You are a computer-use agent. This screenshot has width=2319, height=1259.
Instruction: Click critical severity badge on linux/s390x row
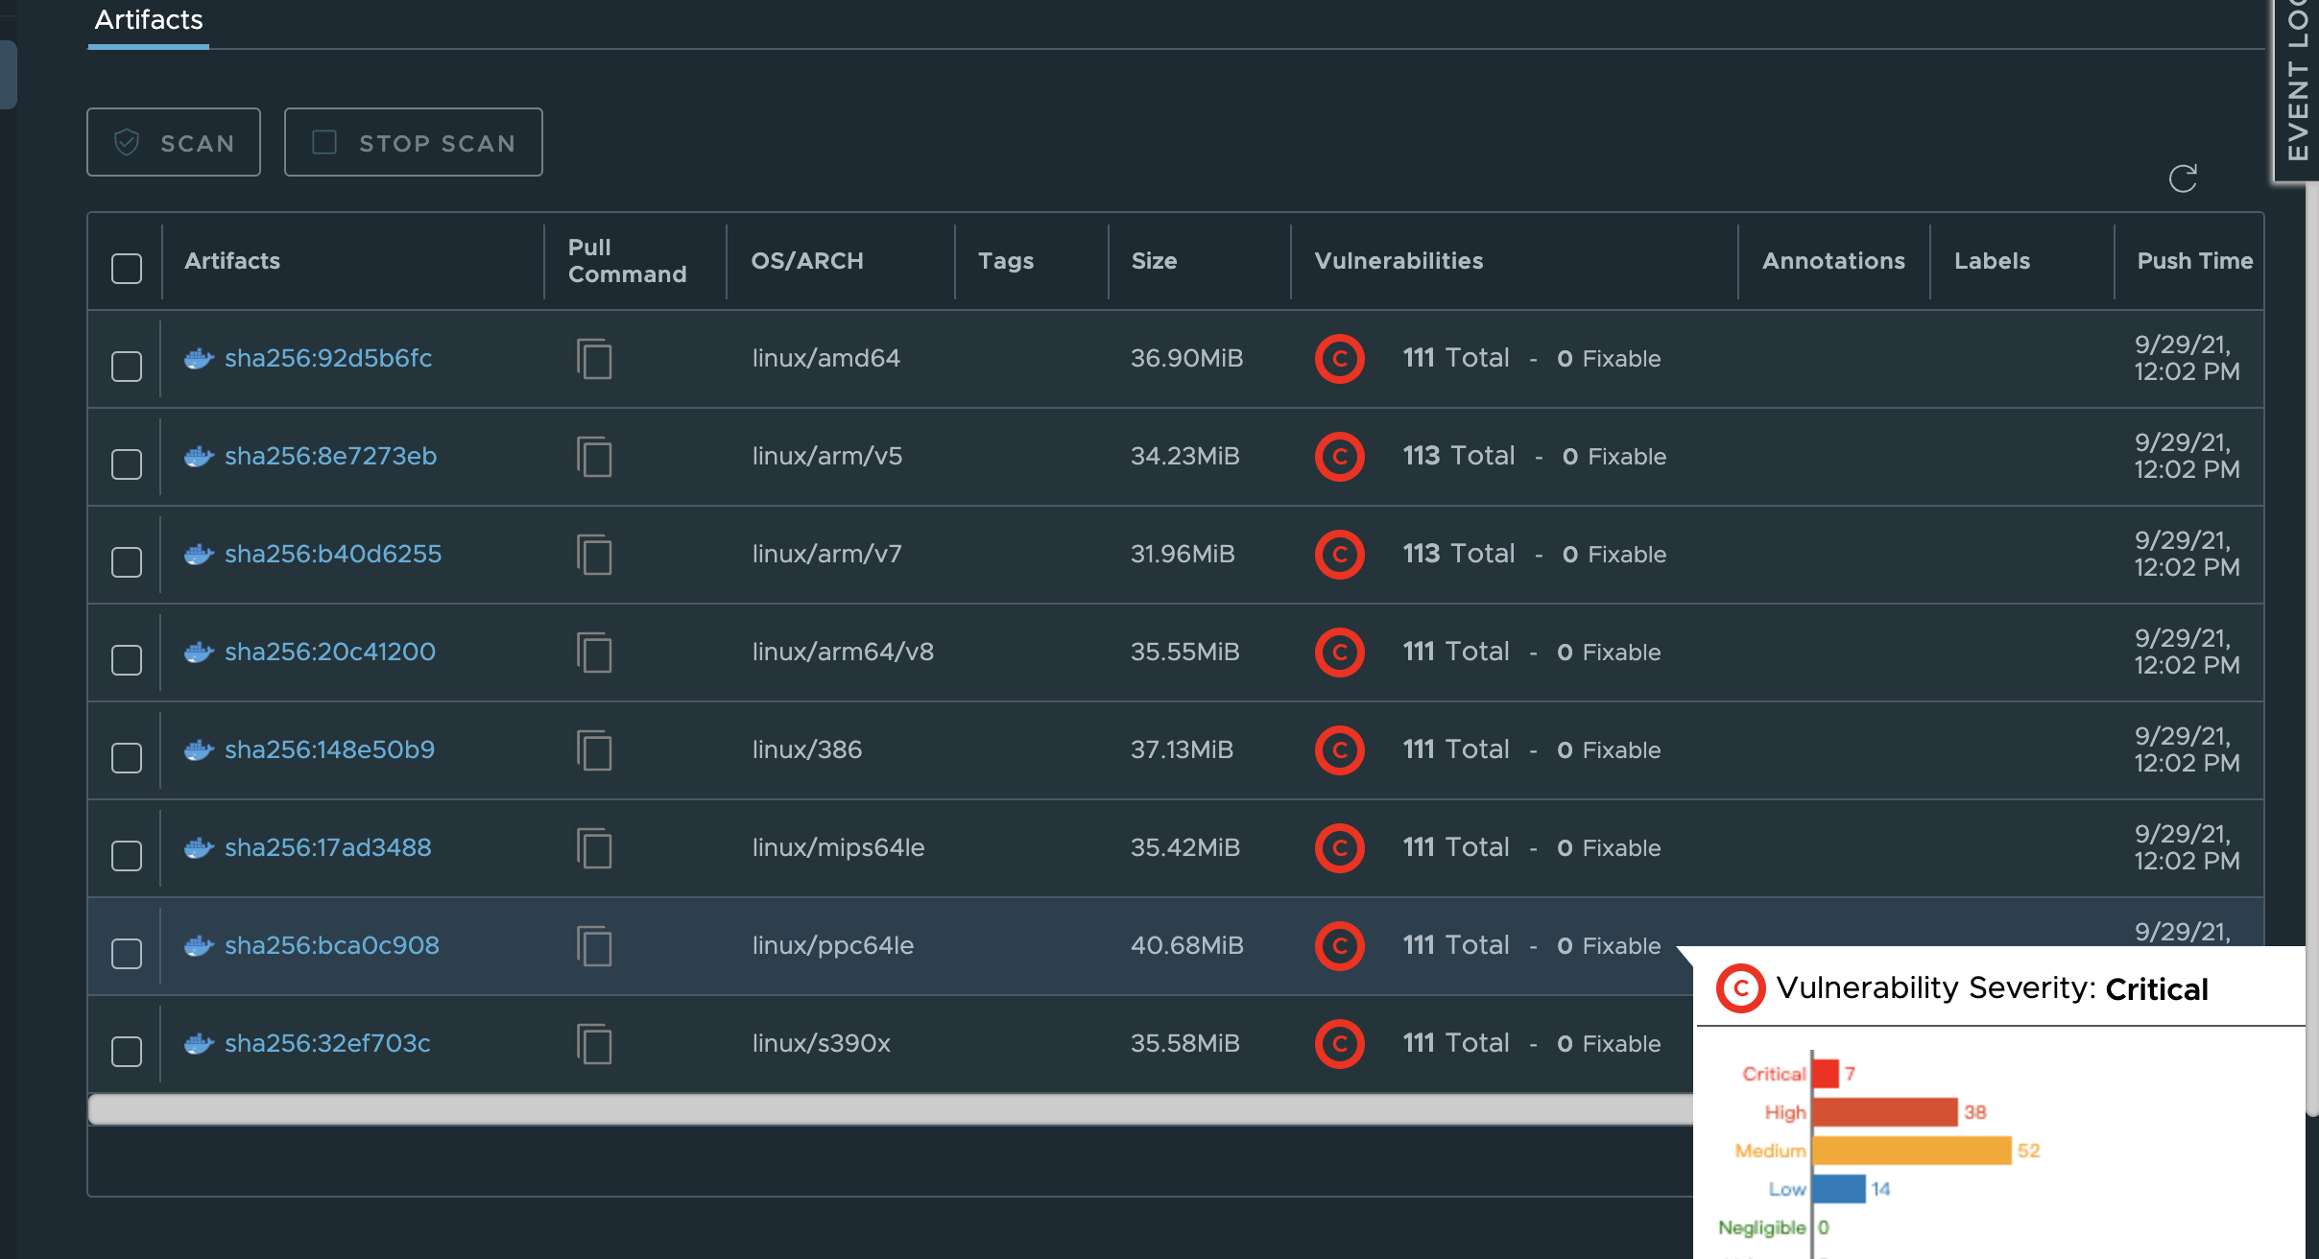click(x=1340, y=1043)
